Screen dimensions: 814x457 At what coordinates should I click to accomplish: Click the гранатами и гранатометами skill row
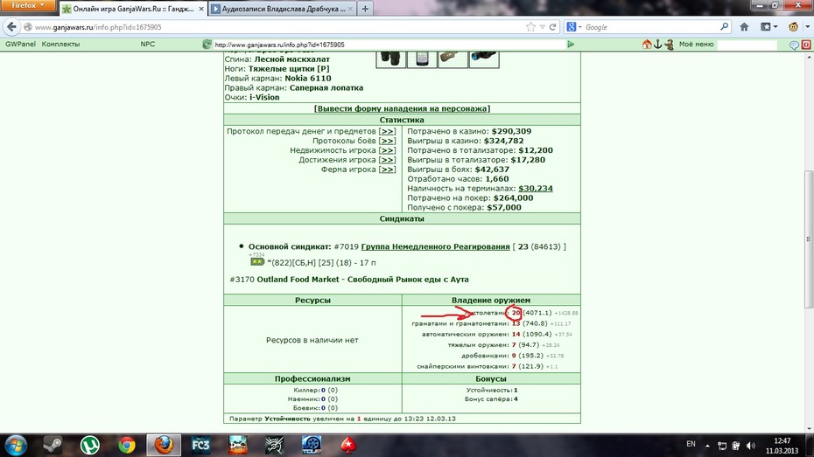coord(491,323)
